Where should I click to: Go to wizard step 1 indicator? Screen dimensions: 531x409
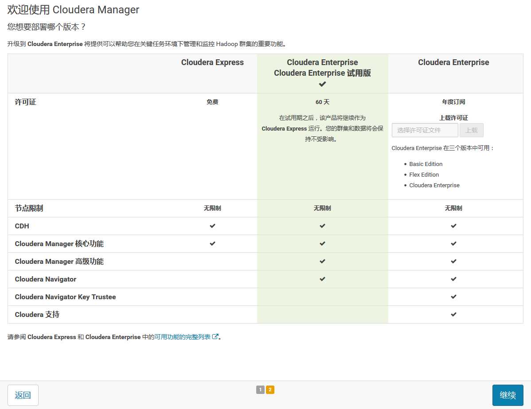[260, 390]
